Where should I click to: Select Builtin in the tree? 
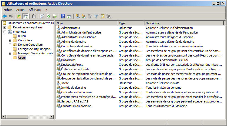tap(22, 36)
